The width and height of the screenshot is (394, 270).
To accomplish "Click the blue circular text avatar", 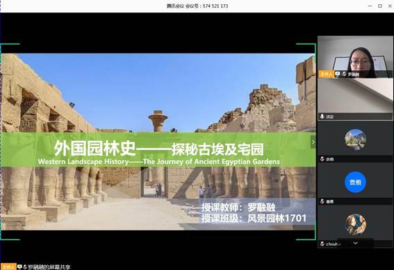I will pos(355,182).
